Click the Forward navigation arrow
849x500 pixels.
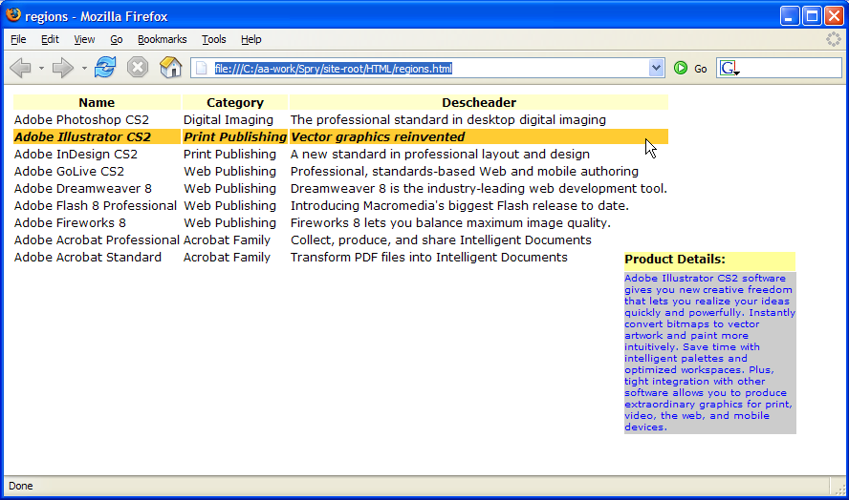click(x=63, y=68)
